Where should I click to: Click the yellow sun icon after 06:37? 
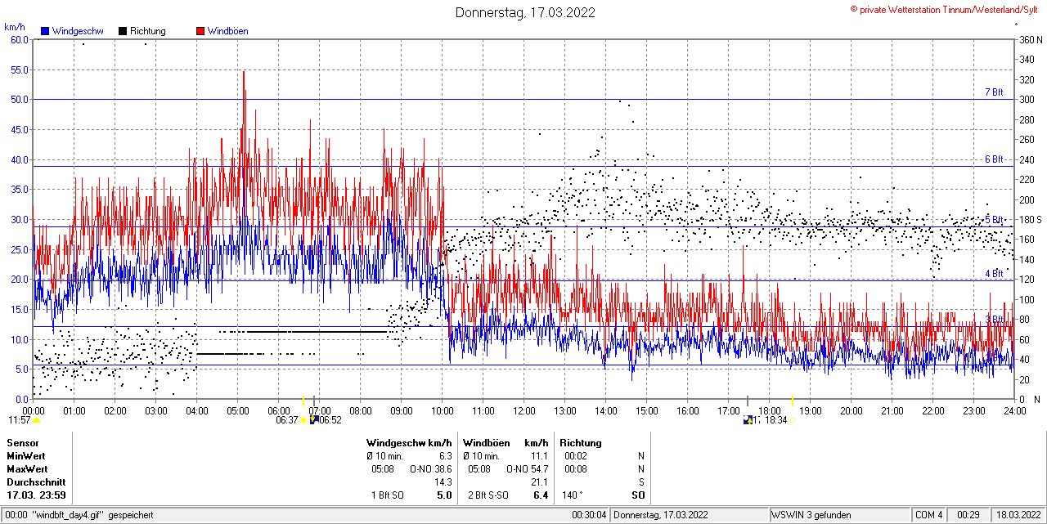(x=303, y=420)
